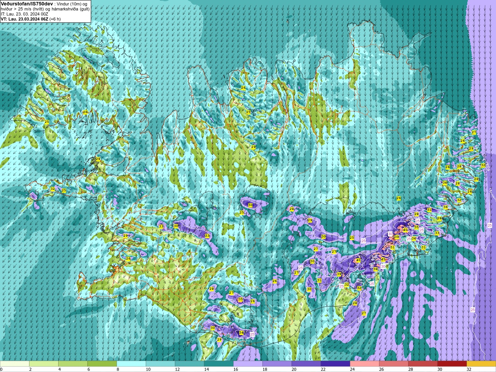Click the 10–12 m/s turquoise legend swatch

pos(160,364)
